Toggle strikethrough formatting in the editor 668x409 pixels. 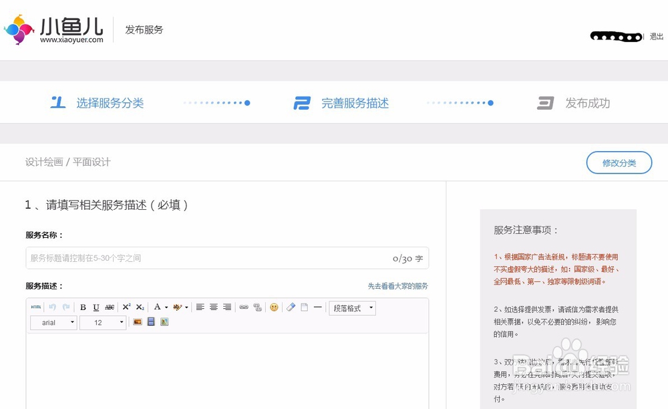pos(108,307)
